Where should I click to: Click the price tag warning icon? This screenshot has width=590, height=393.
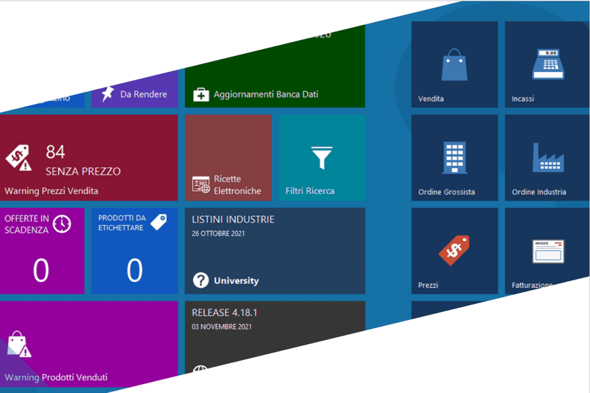19,158
